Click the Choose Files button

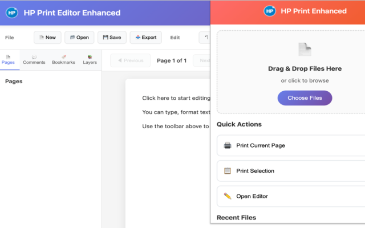[x=305, y=98]
